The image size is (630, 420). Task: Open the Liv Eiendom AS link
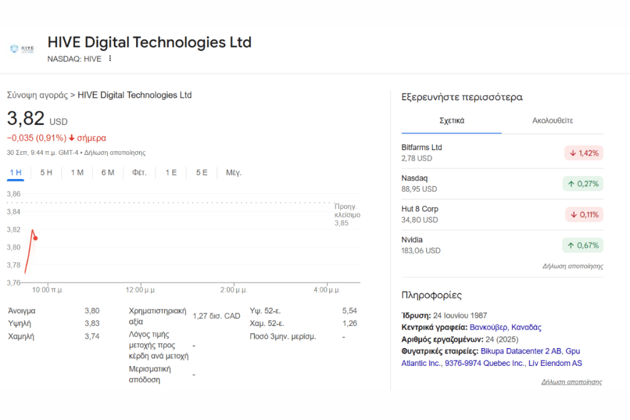tap(555, 363)
